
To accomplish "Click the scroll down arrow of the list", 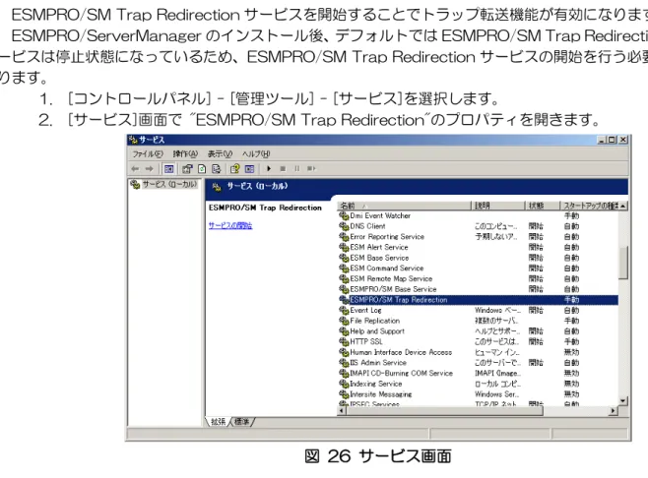I will pos(623,400).
